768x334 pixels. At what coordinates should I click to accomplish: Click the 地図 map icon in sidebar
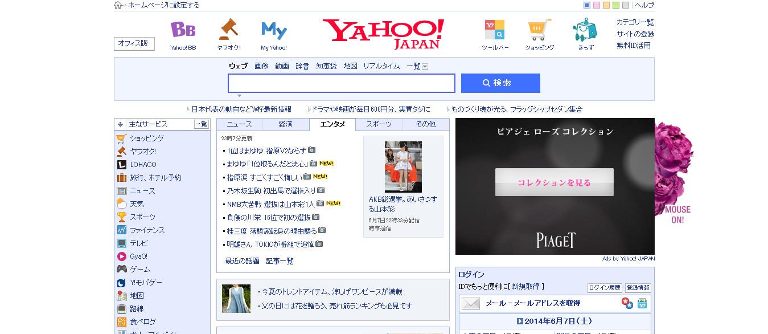[x=121, y=296]
